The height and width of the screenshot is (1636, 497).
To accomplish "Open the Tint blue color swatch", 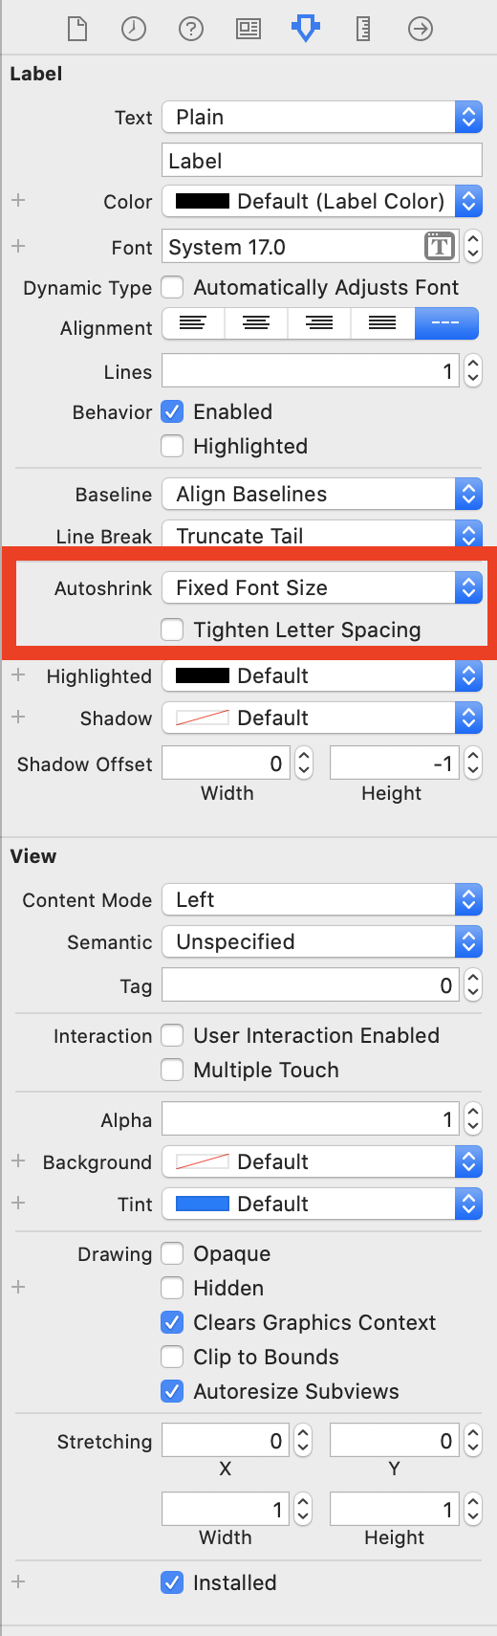I will point(203,1204).
